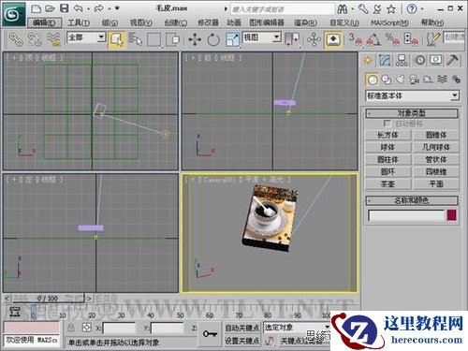Select the Lights category icon
This screenshot has height=351, width=468.
(400, 80)
